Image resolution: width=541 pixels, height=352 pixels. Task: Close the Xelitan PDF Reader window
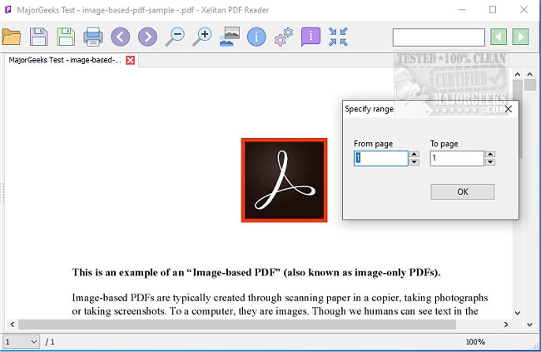(524, 10)
